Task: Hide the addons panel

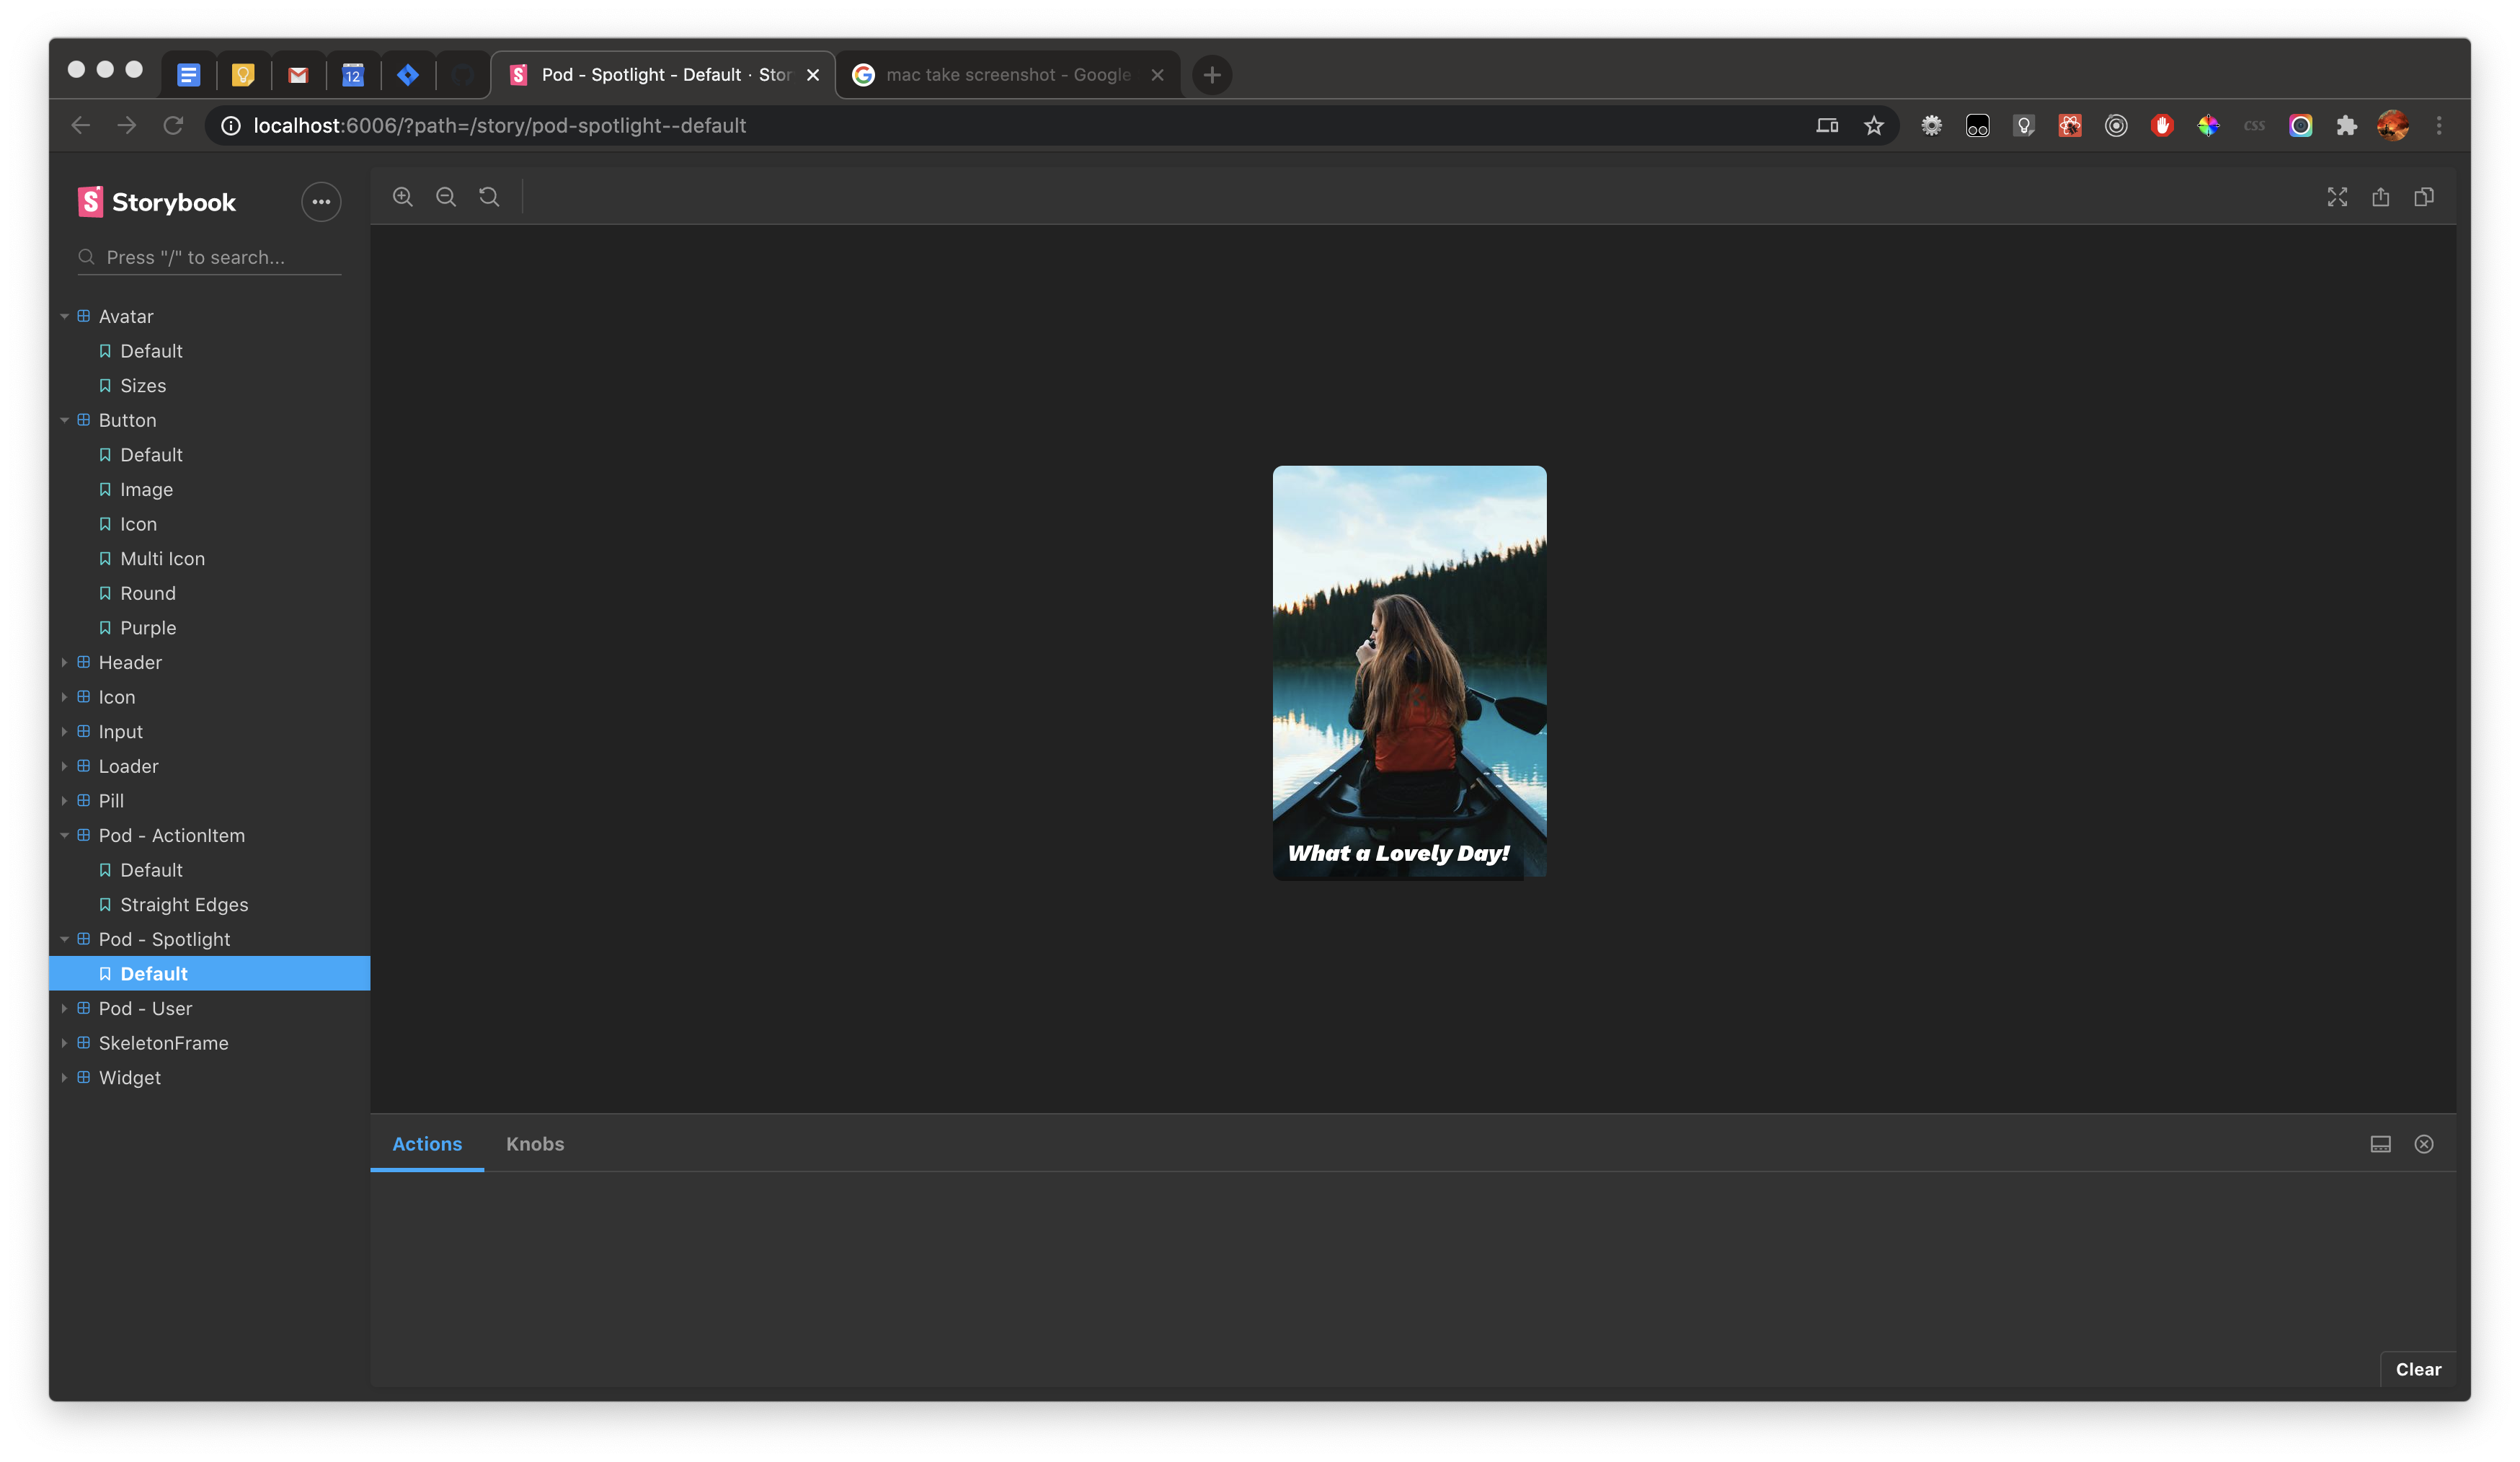Action: click(x=2424, y=1144)
